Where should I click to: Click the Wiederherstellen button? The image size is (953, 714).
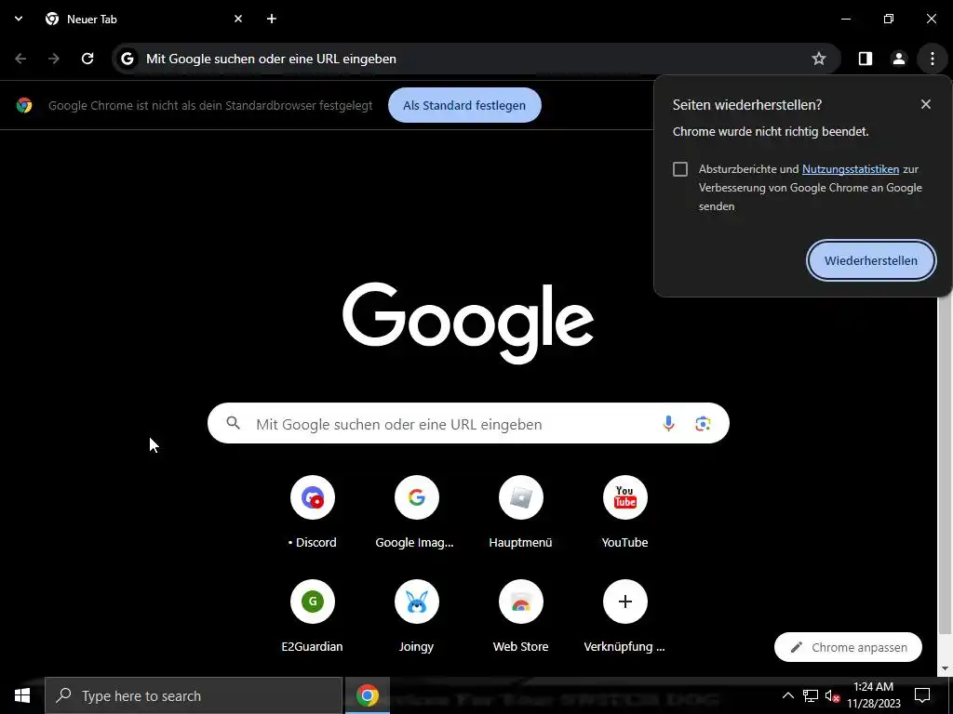click(871, 260)
